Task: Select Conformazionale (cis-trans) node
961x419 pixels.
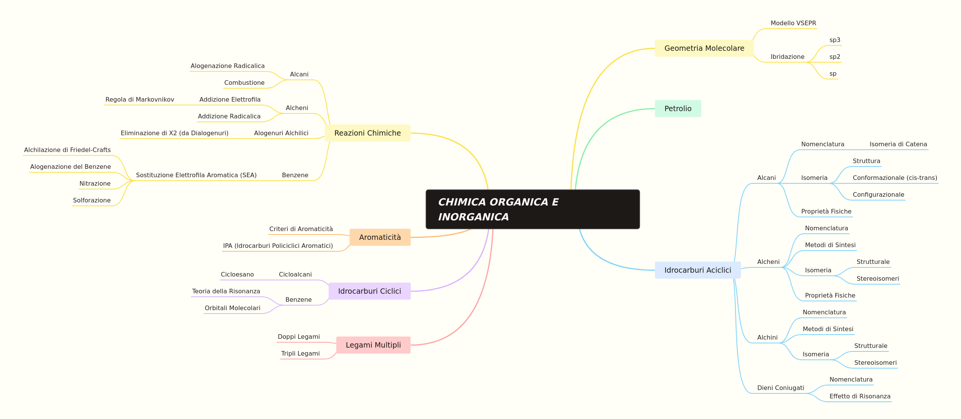Action: pyautogui.click(x=895, y=178)
